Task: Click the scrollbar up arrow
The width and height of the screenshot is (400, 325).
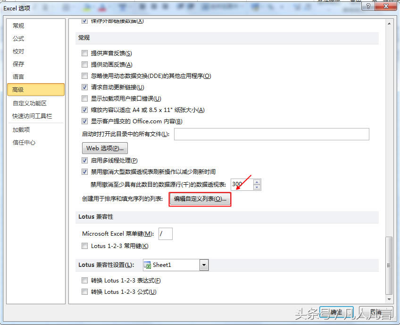Action: pos(389,24)
